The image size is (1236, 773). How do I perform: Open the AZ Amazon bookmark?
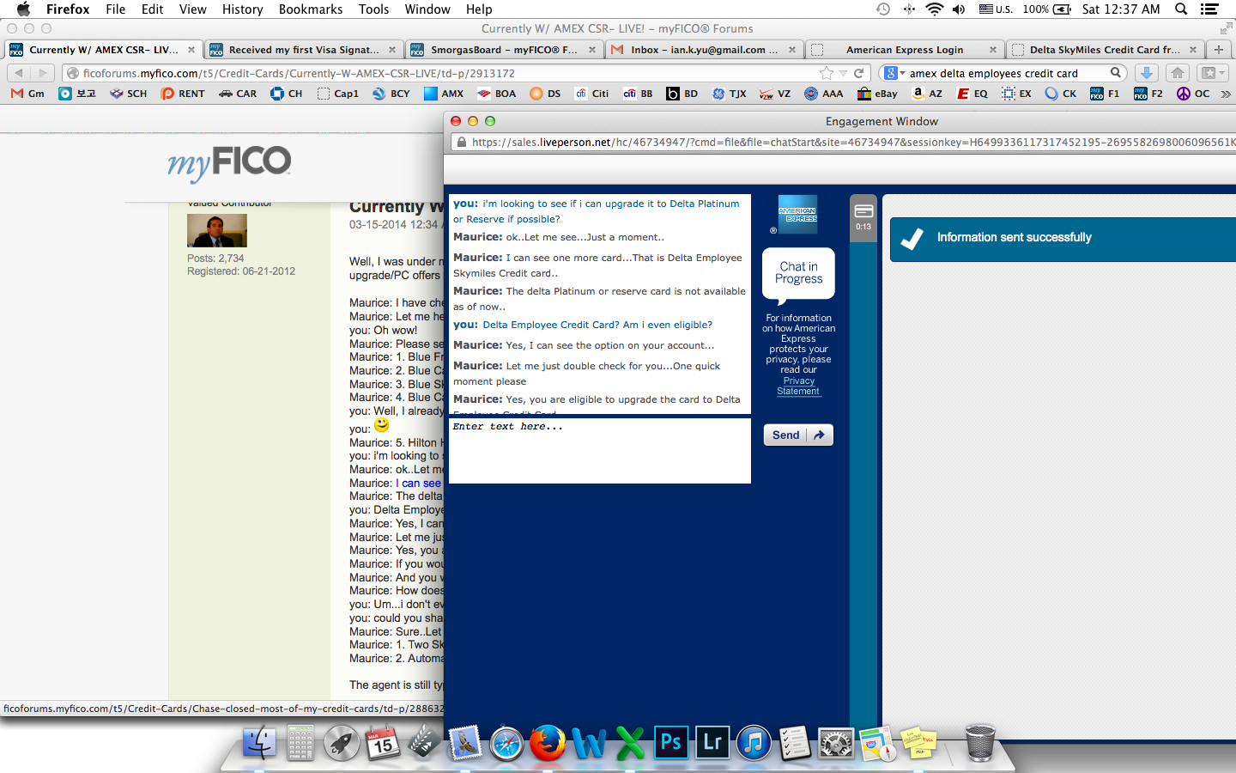point(927,94)
